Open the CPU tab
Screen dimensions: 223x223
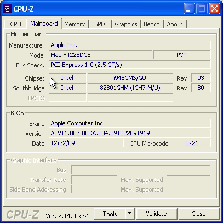click(15, 24)
